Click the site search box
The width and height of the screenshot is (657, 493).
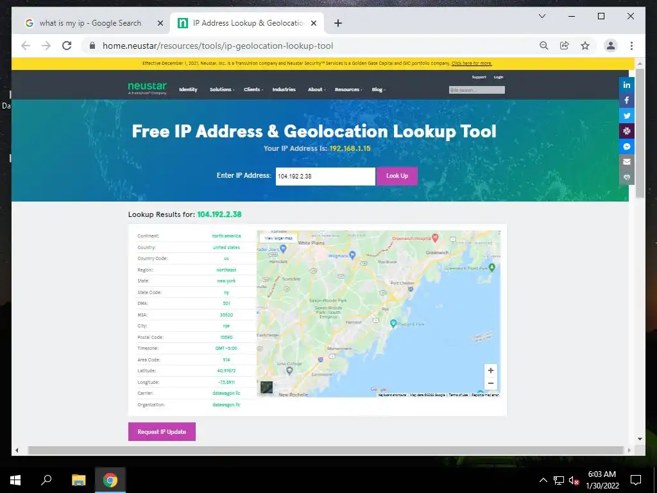[x=477, y=90]
